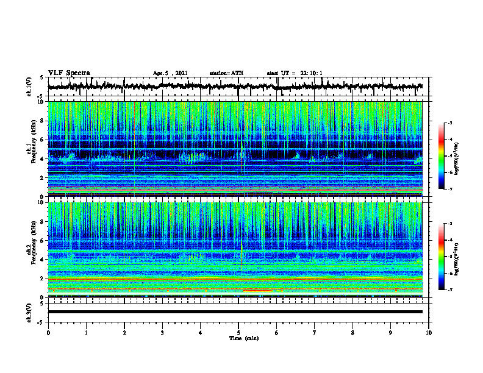Viewport: 483px width, 373px height.
Task: Click time axis tick label "7"
Action: point(315,333)
